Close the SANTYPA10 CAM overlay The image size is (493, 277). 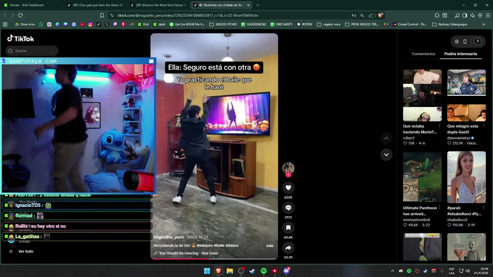pos(151,61)
